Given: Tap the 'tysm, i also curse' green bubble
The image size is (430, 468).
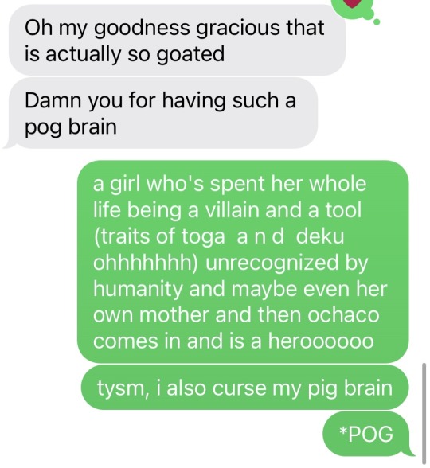Looking at the screenshot, I should coord(244,388).
